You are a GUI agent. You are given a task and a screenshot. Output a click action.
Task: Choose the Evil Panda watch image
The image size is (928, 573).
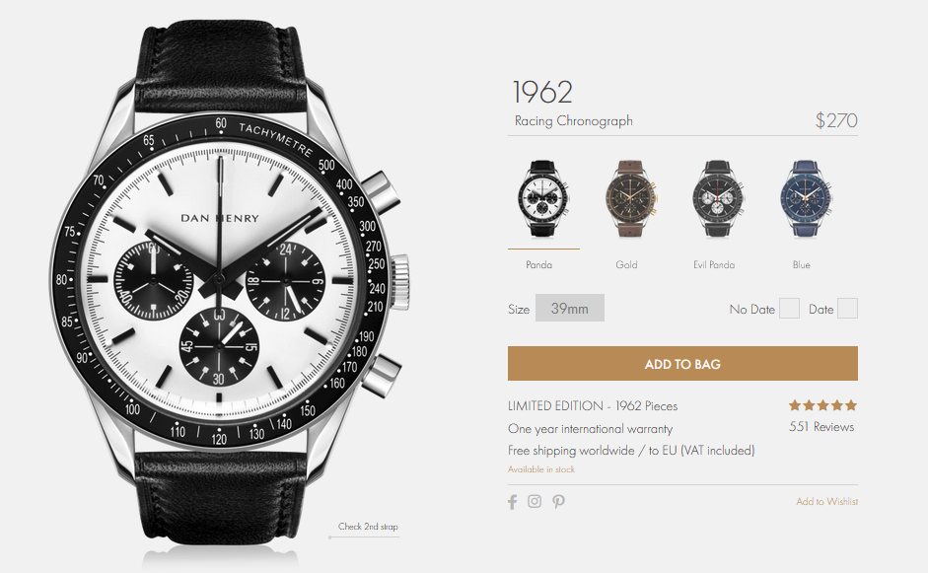coord(719,199)
